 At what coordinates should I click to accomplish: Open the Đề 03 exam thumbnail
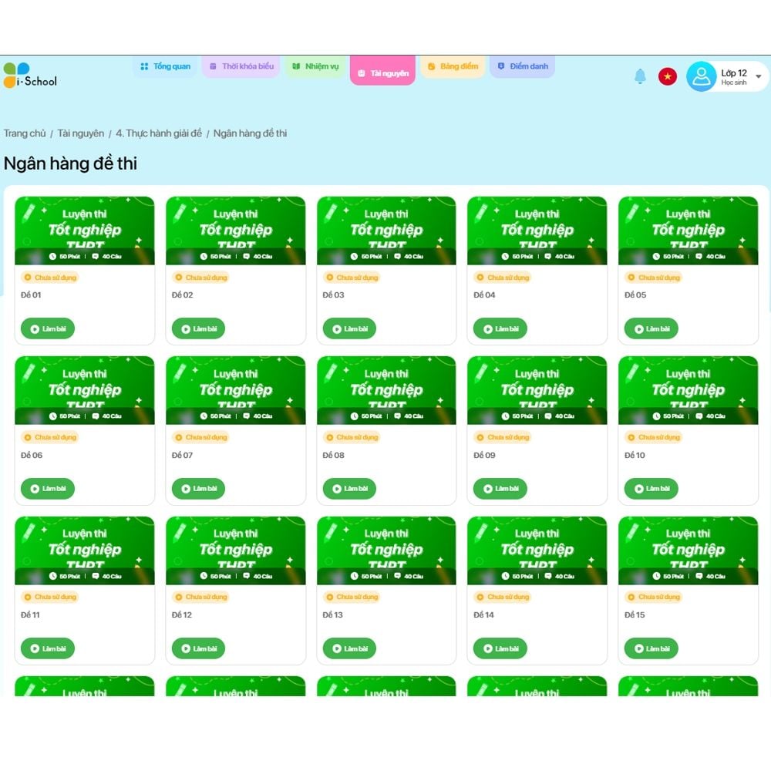coord(386,231)
